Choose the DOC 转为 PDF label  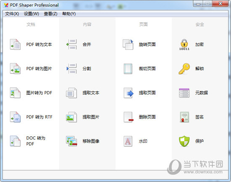(x=36, y=141)
